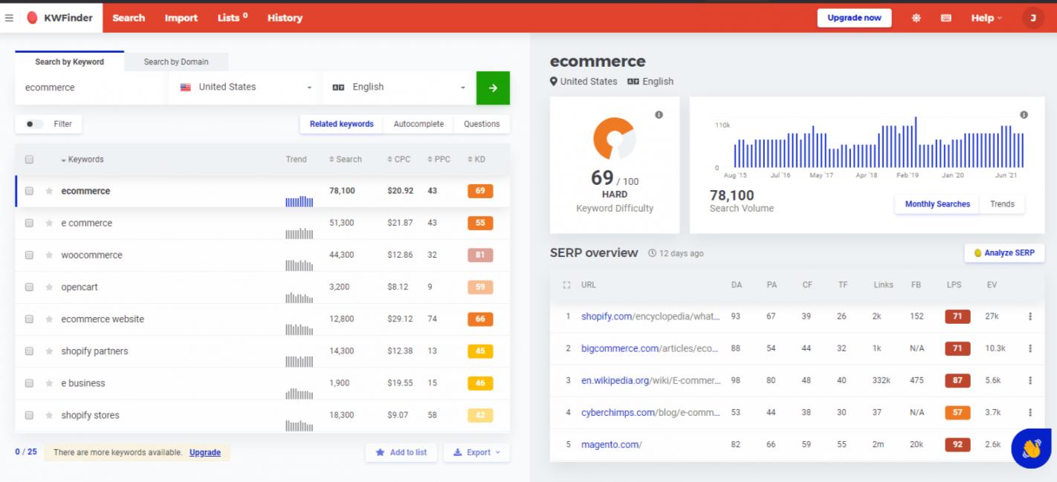Image resolution: width=1057 pixels, height=482 pixels.
Task: Click the green search arrow button
Action: point(493,88)
